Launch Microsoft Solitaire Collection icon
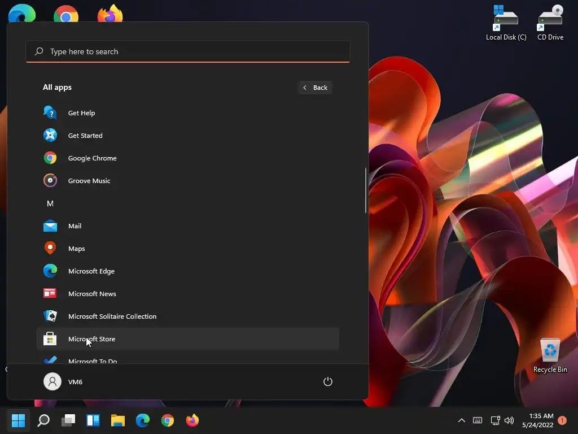 click(x=50, y=316)
